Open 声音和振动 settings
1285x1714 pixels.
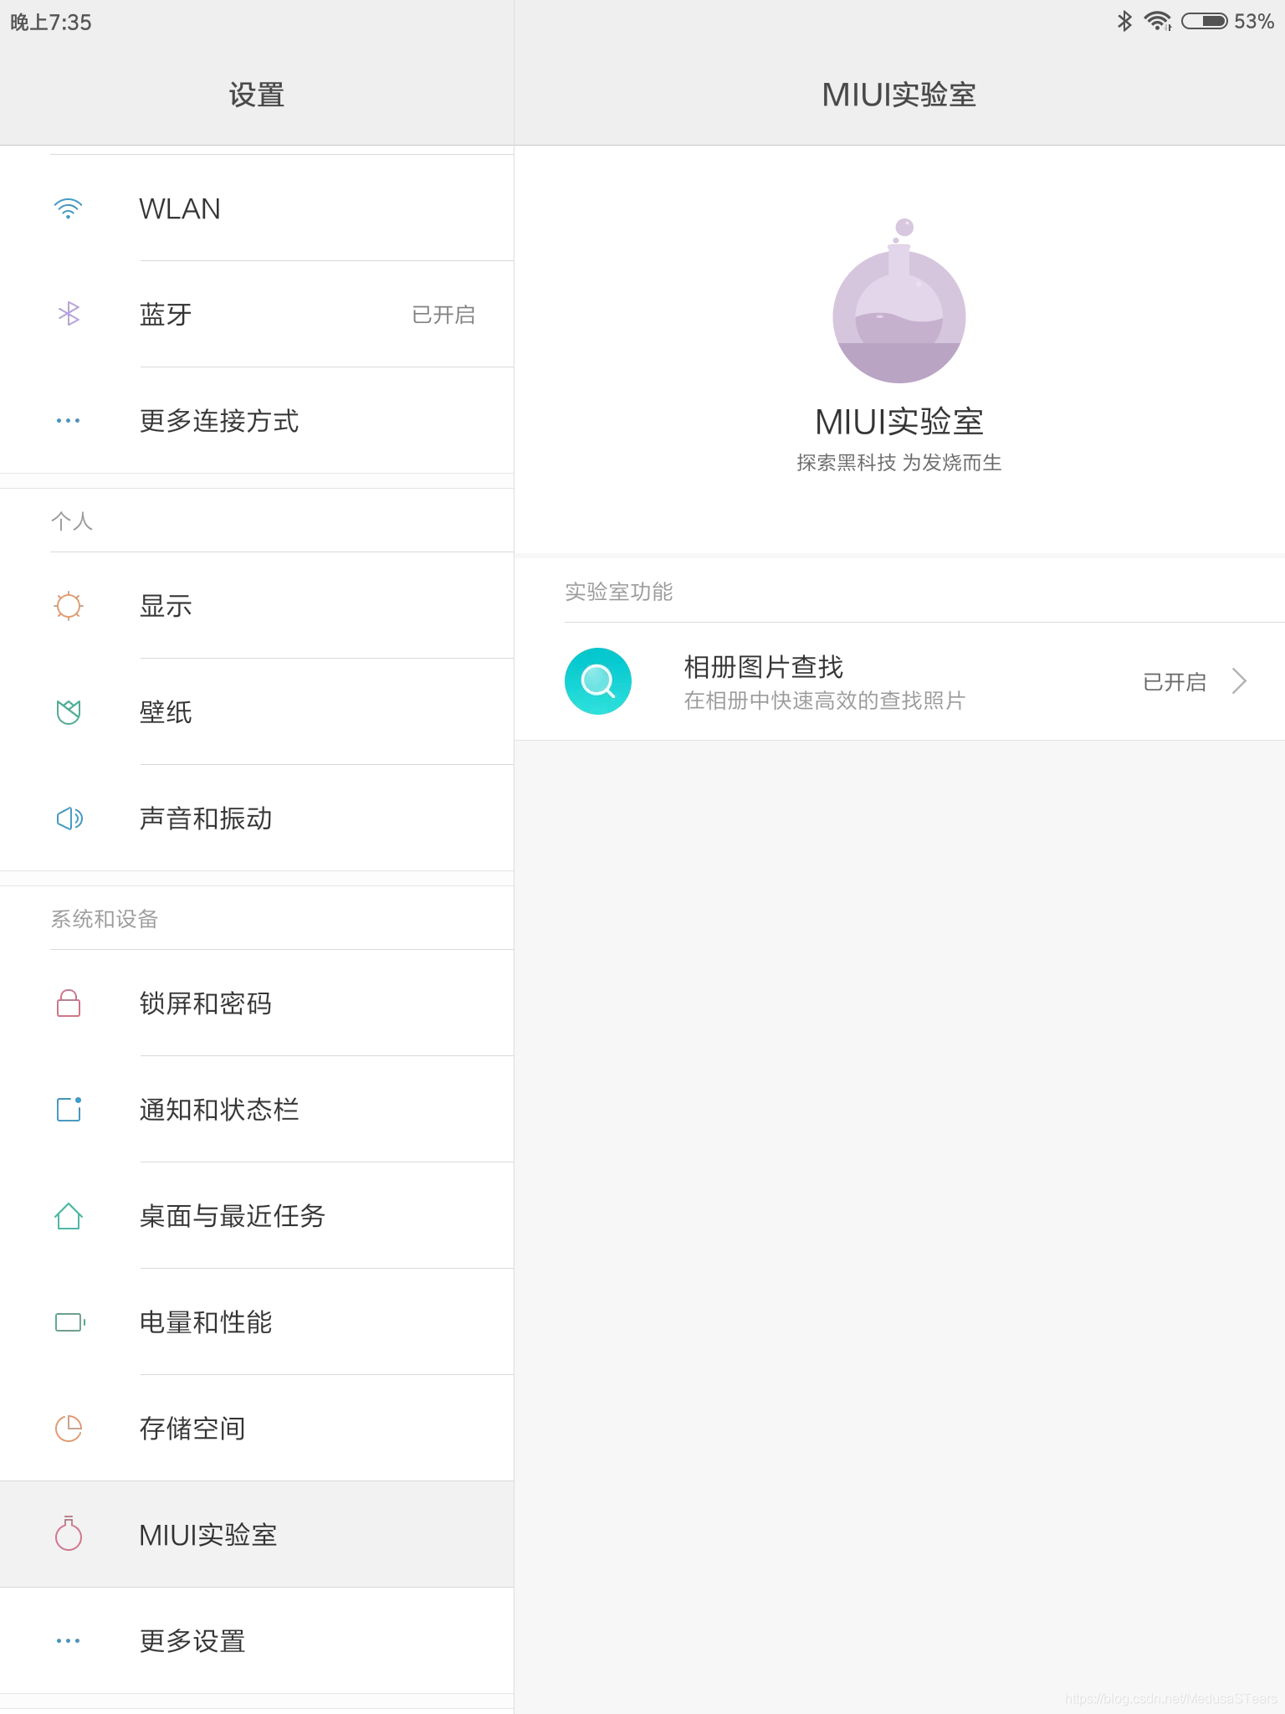point(257,818)
